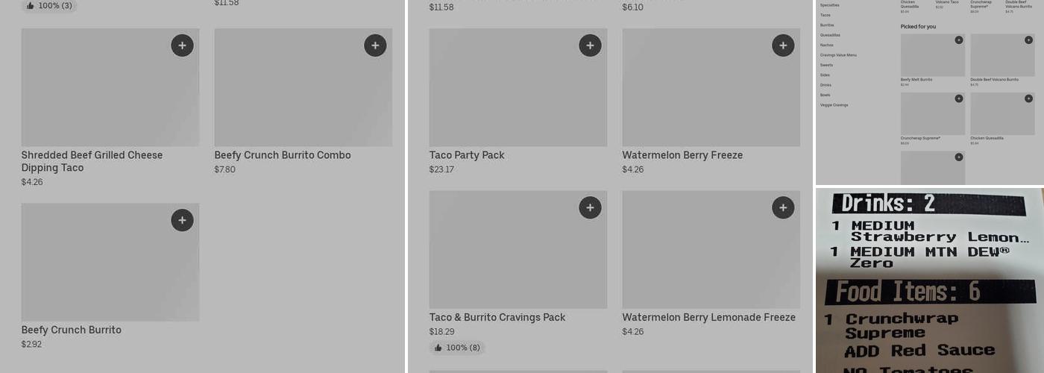Screen dimensions: 1044x373
Task: Open the Cravings Value Menu category
Action: 838,55
